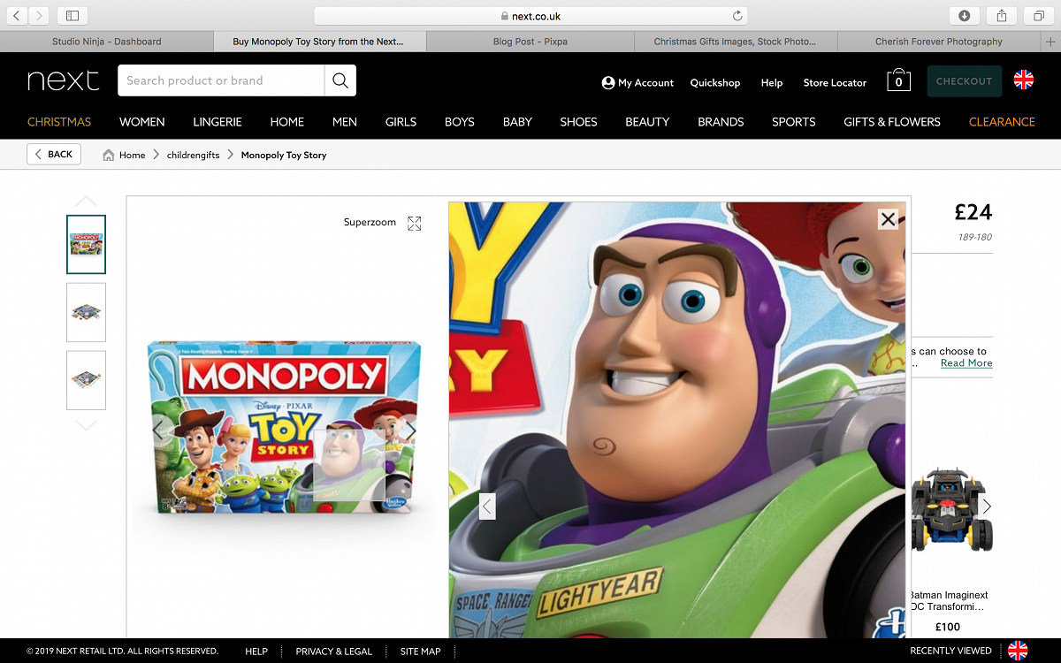1061x663 pixels.
Task: Click previous arrow on product image
Action: click(159, 431)
